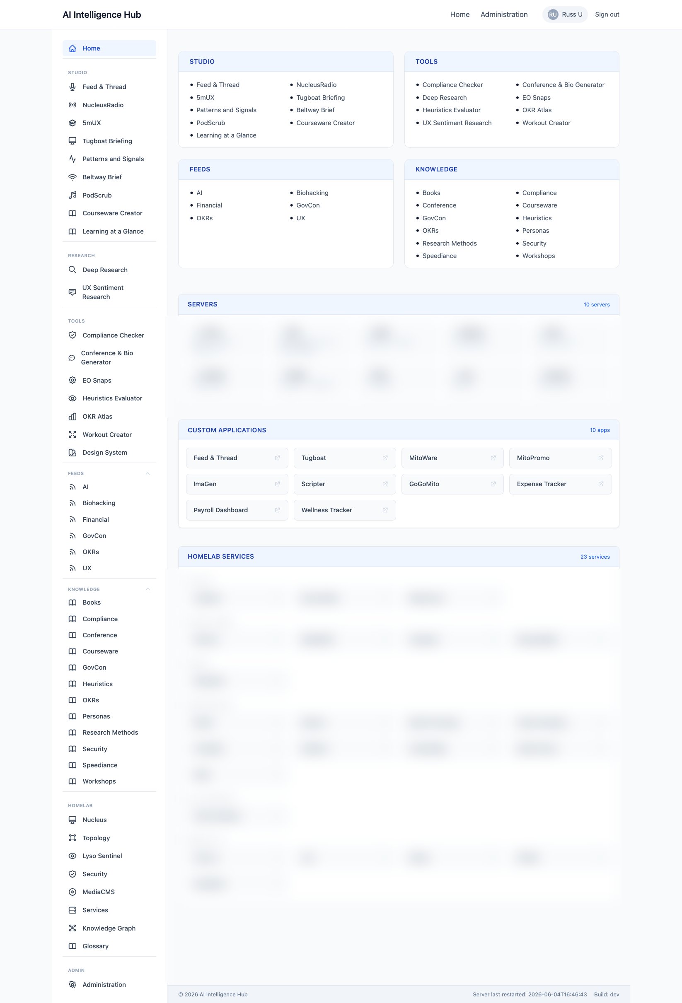The height and width of the screenshot is (1003, 682).
Task: Open the Tugboat custom application card
Action: point(345,458)
